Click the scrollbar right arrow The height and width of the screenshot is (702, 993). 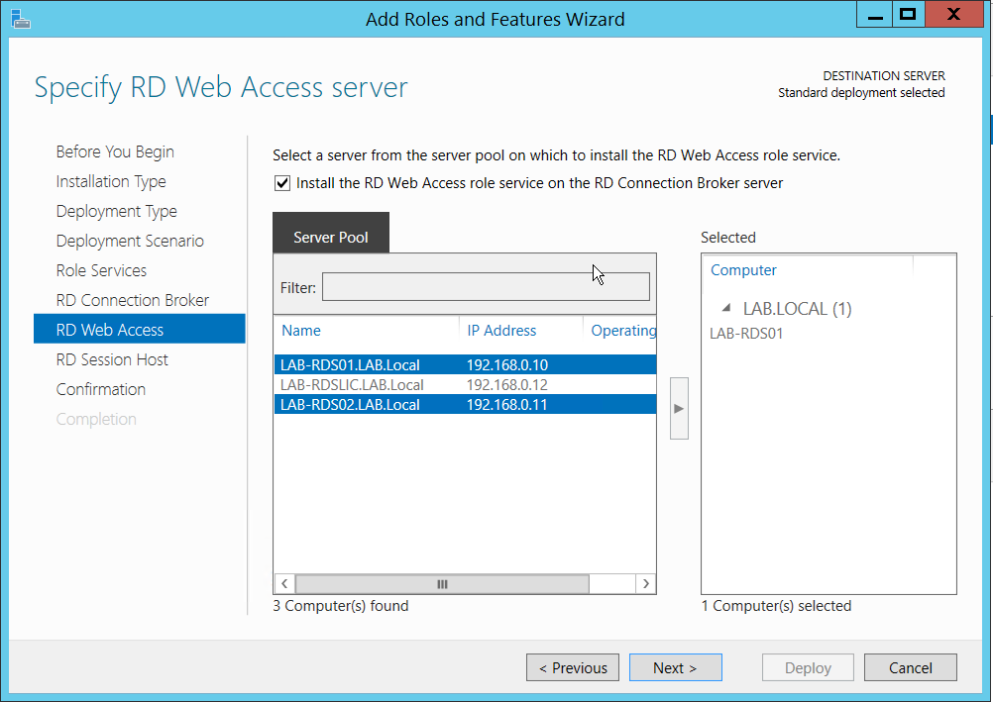(645, 584)
